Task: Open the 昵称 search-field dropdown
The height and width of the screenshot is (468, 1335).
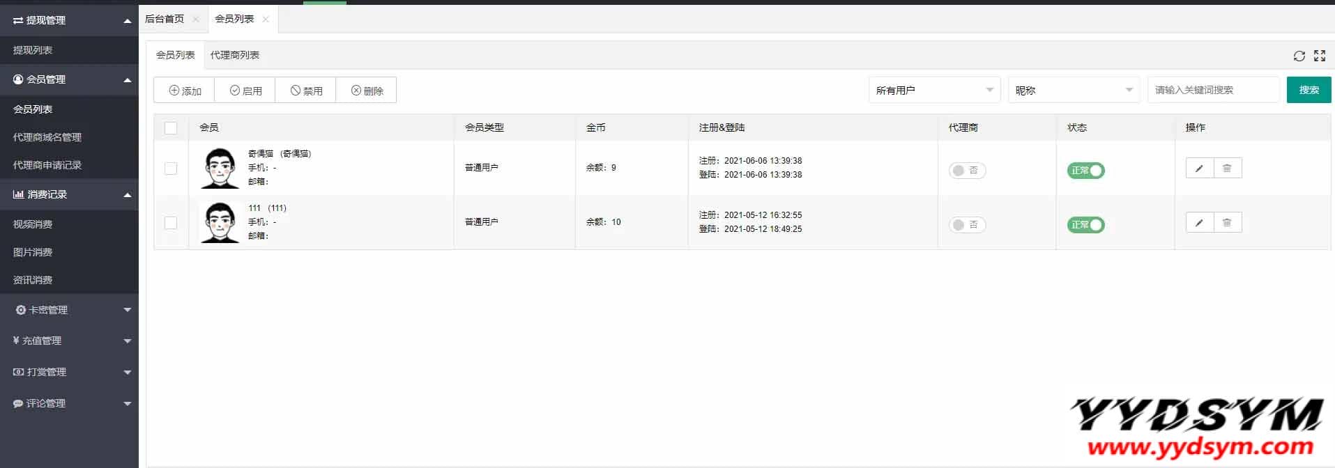Action: 1074,91
